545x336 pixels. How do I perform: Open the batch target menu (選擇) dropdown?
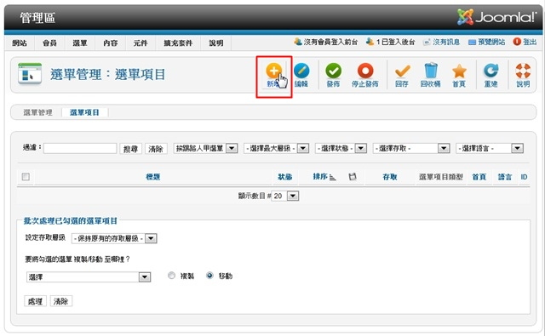point(89,277)
